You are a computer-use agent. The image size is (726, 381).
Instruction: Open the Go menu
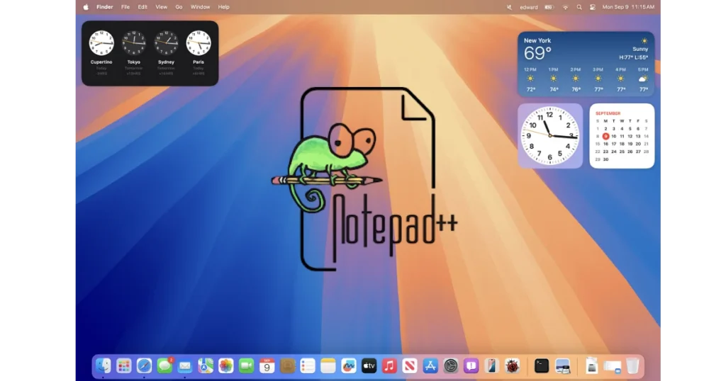[179, 7]
